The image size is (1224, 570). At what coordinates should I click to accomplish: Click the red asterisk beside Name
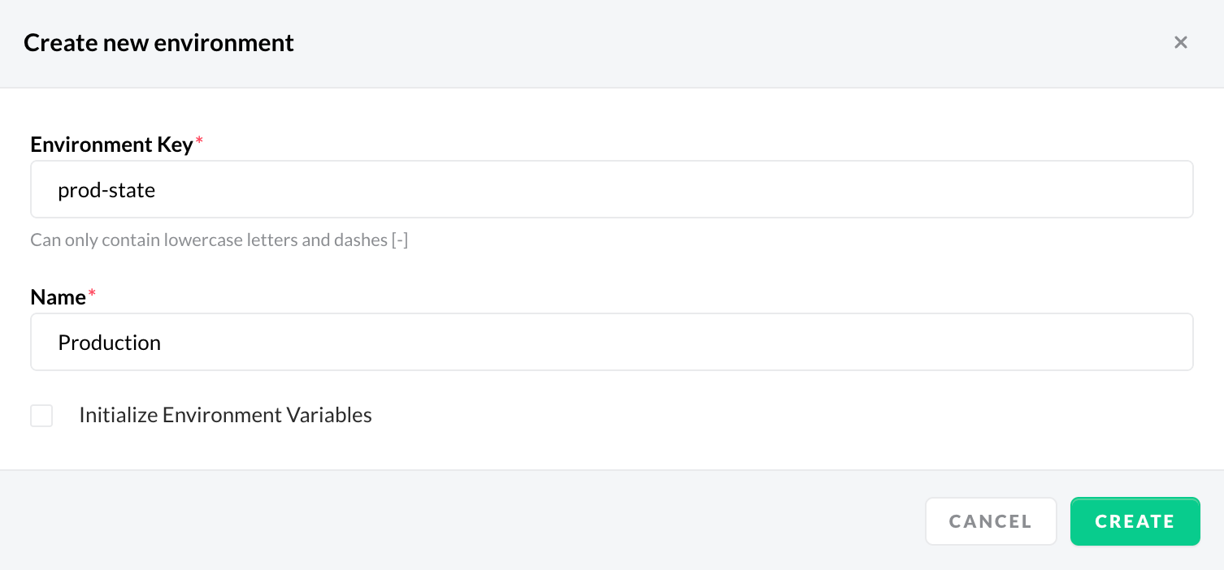pos(92,295)
